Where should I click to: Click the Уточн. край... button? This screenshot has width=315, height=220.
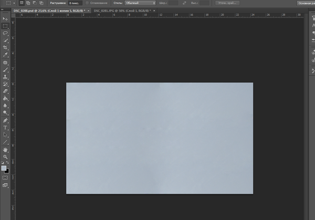pos(227,3)
